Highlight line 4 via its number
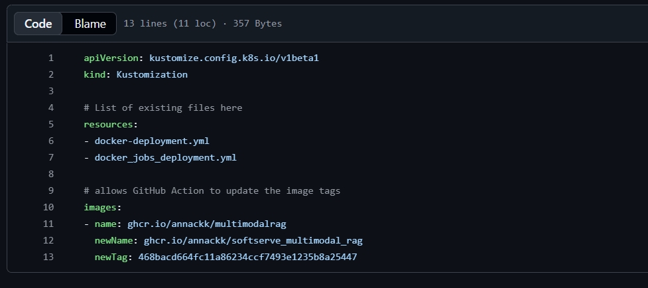Screen dimensions: 648x288 (50, 108)
